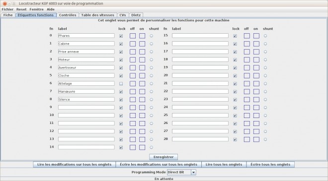Image resolution: width=328 pixels, height=181 pixels.
Task: Click the on image box for function 20
Action: 256,76
